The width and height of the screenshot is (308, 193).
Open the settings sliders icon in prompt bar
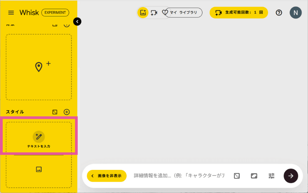(x=271, y=176)
